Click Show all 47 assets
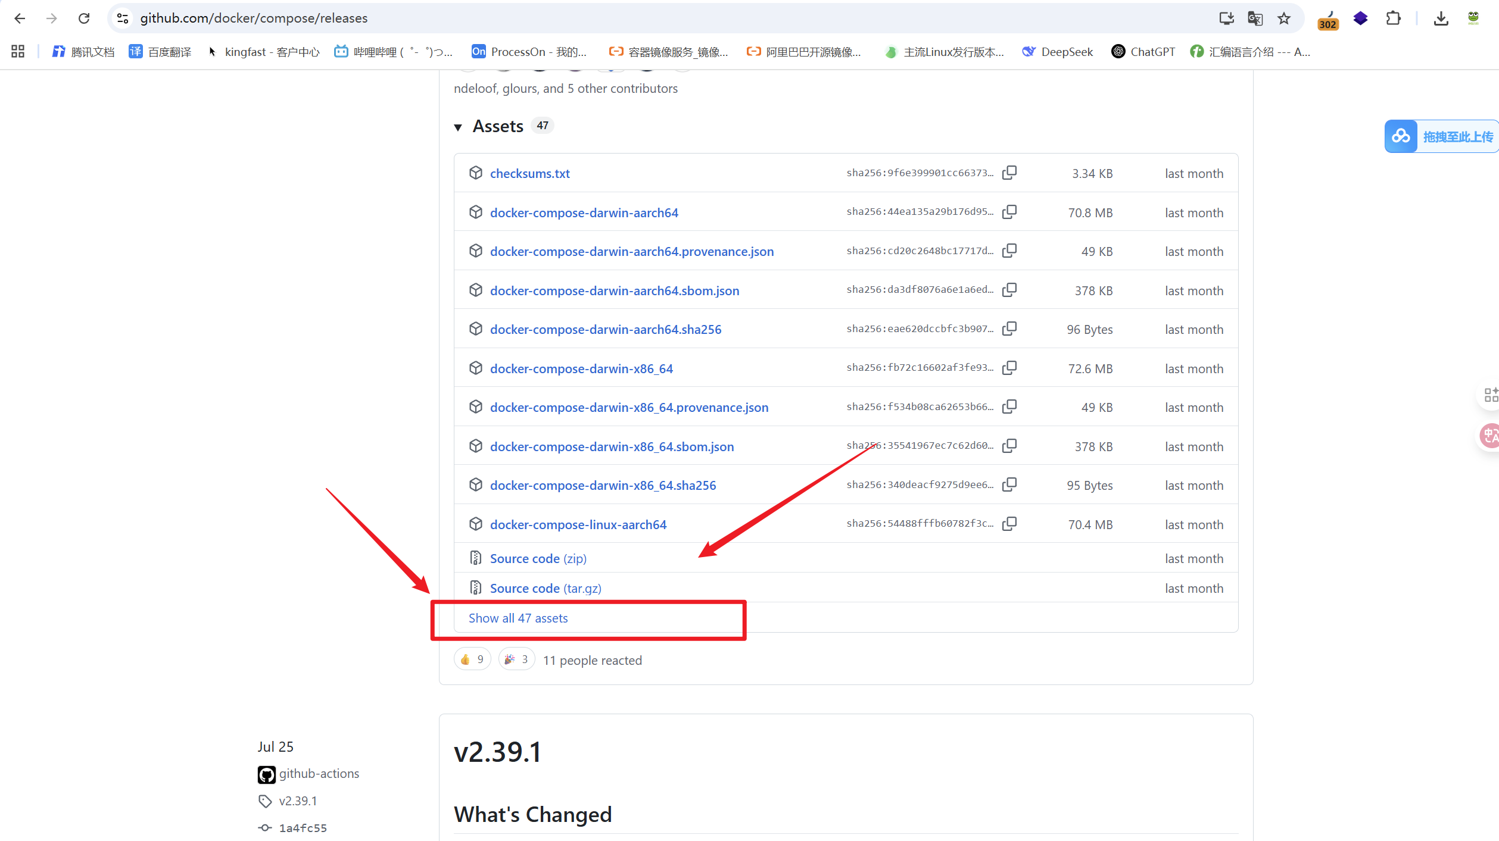Image resolution: width=1499 pixels, height=841 pixels. click(518, 618)
